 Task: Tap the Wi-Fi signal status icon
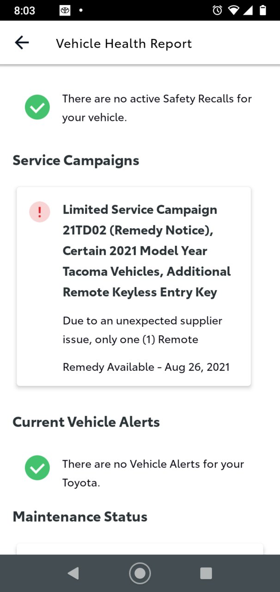pos(233,10)
